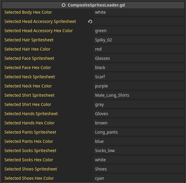Edit Hands Hex Color field 'brown'
Viewport: 186px width, 183px height.
pyautogui.click(x=139, y=123)
